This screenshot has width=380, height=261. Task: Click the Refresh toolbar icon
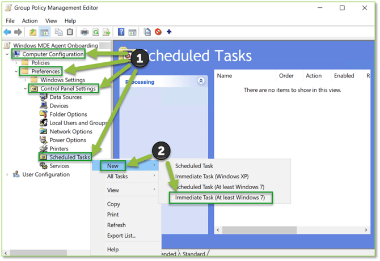[x=96, y=32]
